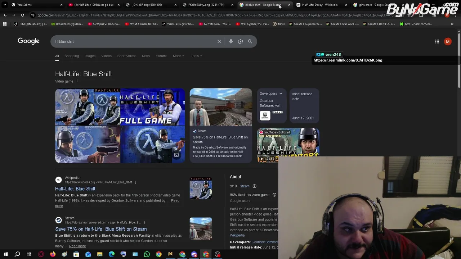Open 'Save 75% on Half-Life: Blue Shift on Steam' result
The height and width of the screenshot is (259, 461).
[101, 229]
